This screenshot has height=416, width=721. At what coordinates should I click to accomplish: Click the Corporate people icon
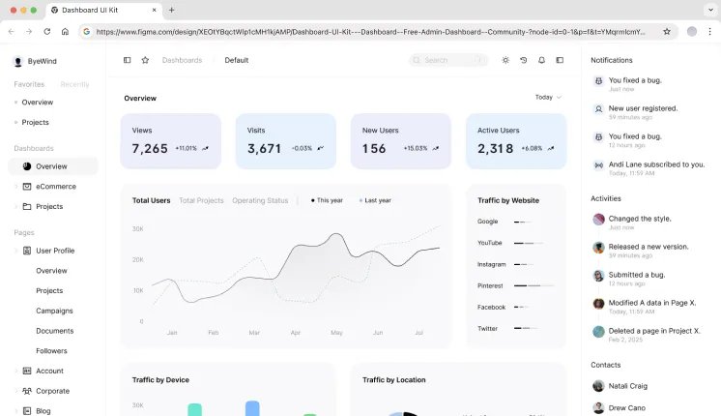[27, 391]
